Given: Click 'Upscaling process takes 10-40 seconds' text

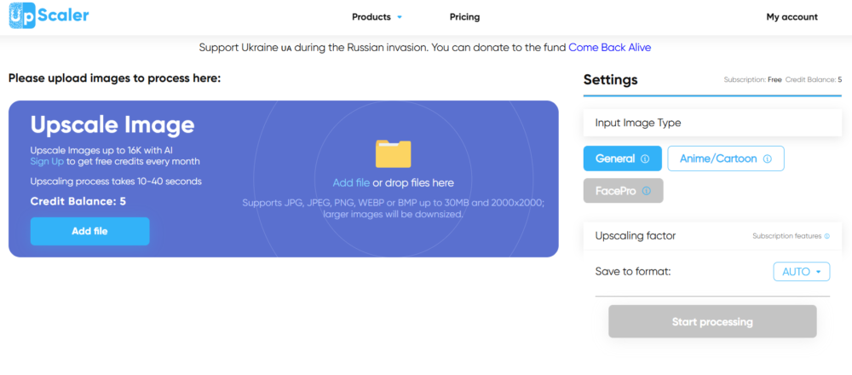Looking at the screenshot, I should tap(116, 181).
